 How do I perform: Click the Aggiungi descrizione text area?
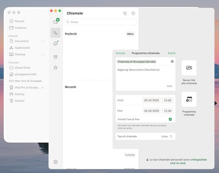(x=145, y=77)
